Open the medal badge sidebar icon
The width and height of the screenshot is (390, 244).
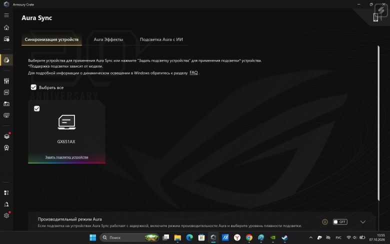coord(6,147)
